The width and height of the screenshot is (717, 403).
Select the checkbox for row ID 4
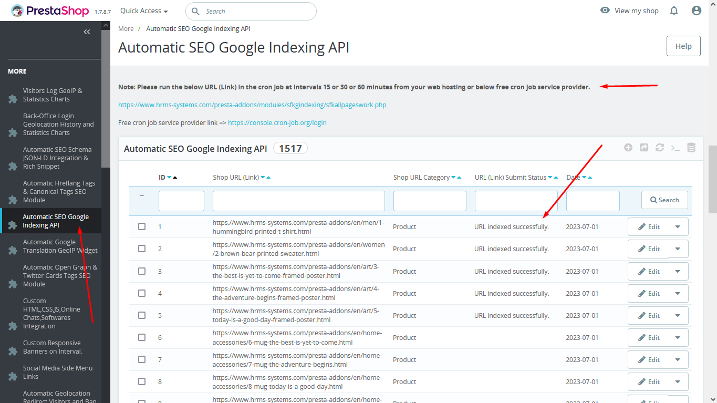pyautogui.click(x=142, y=293)
